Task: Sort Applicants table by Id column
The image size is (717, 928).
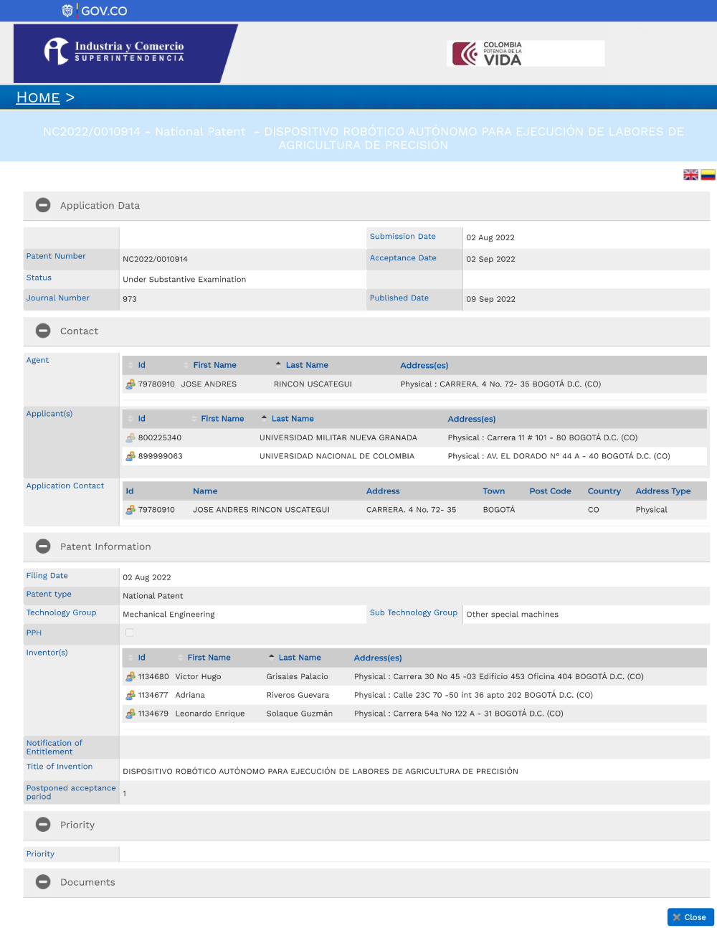Action: click(141, 419)
